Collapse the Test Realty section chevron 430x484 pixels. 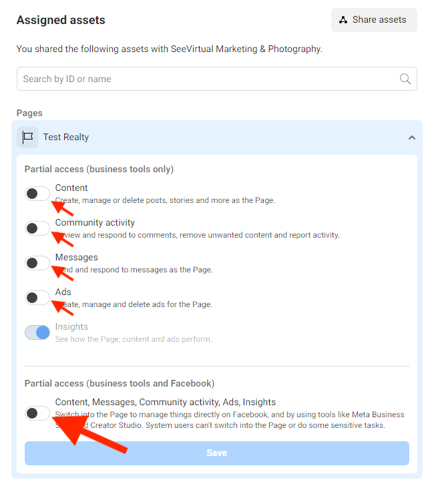412,138
